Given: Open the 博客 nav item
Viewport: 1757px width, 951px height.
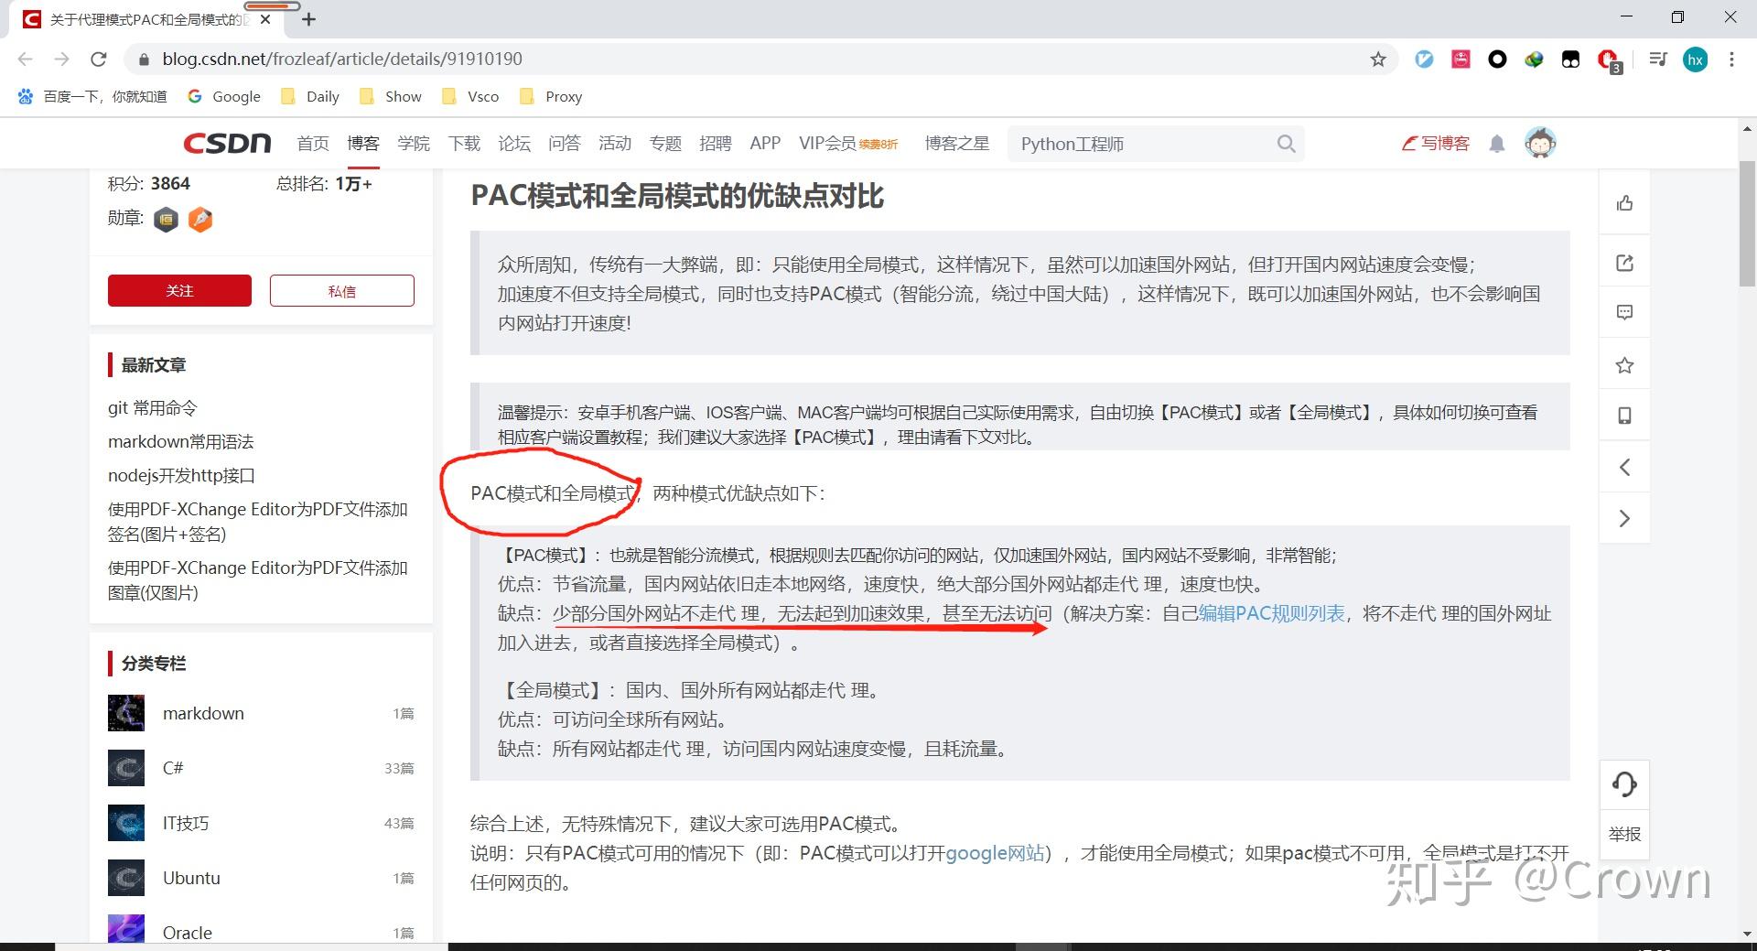Looking at the screenshot, I should (363, 144).
